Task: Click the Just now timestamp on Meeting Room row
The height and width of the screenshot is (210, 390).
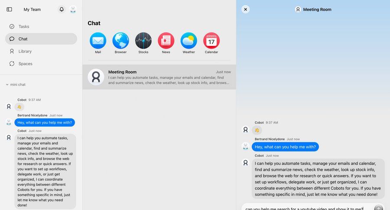Action: coord(223,72)
